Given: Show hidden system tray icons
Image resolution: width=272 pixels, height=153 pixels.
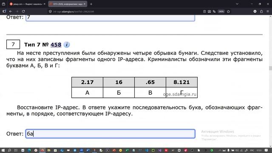Looking at the screenshot, I should point(220,150).
